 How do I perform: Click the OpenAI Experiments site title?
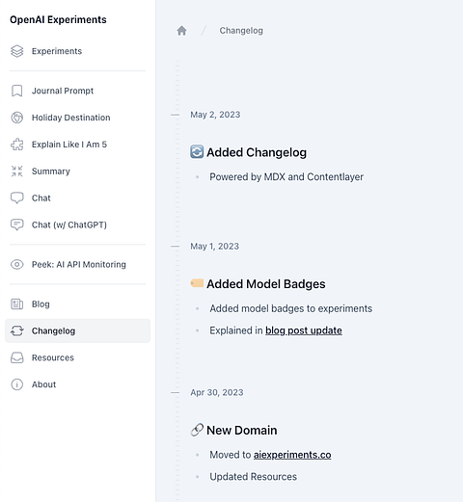[x=58, y=20]
